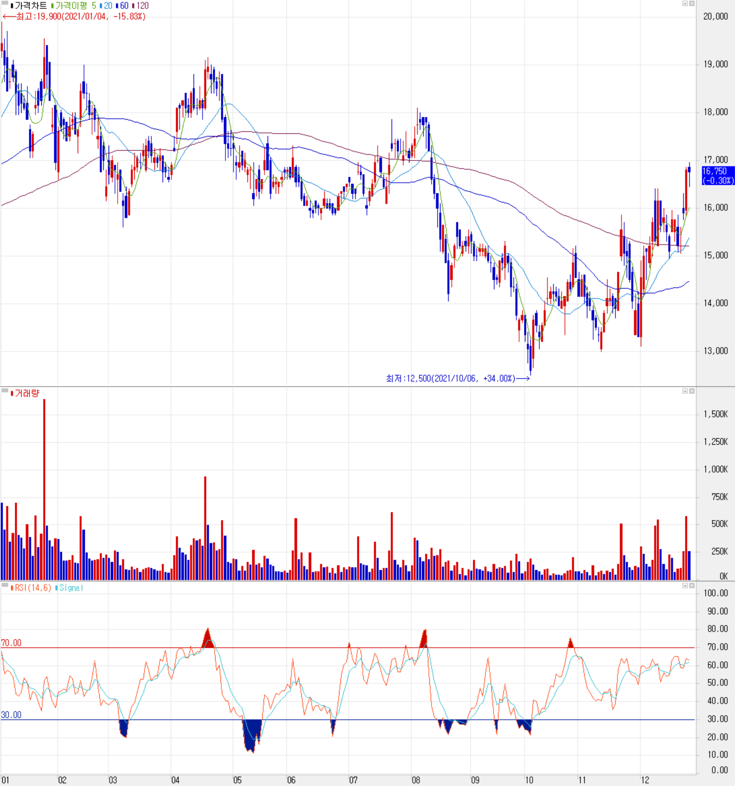
Task: Select the 120-day moving average legend
Action: click(141, 6)
